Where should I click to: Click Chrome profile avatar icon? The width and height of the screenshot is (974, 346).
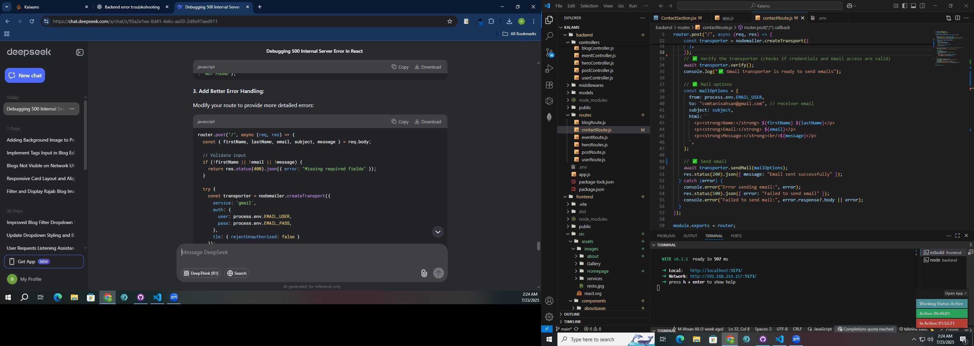coord(521,22)
